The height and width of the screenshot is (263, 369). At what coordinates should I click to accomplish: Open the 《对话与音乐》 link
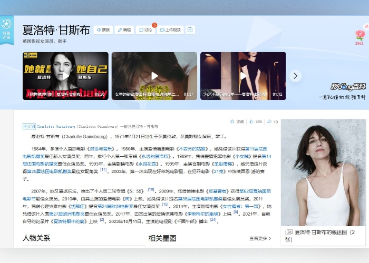pyautogui.click(x=101, y=149)
